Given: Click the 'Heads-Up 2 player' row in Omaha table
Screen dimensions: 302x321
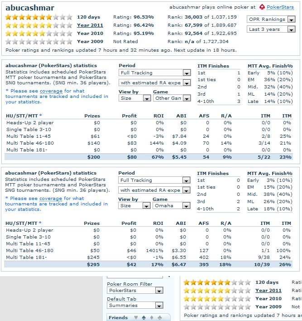Looking at the screenshot, I should pos(149,230).
